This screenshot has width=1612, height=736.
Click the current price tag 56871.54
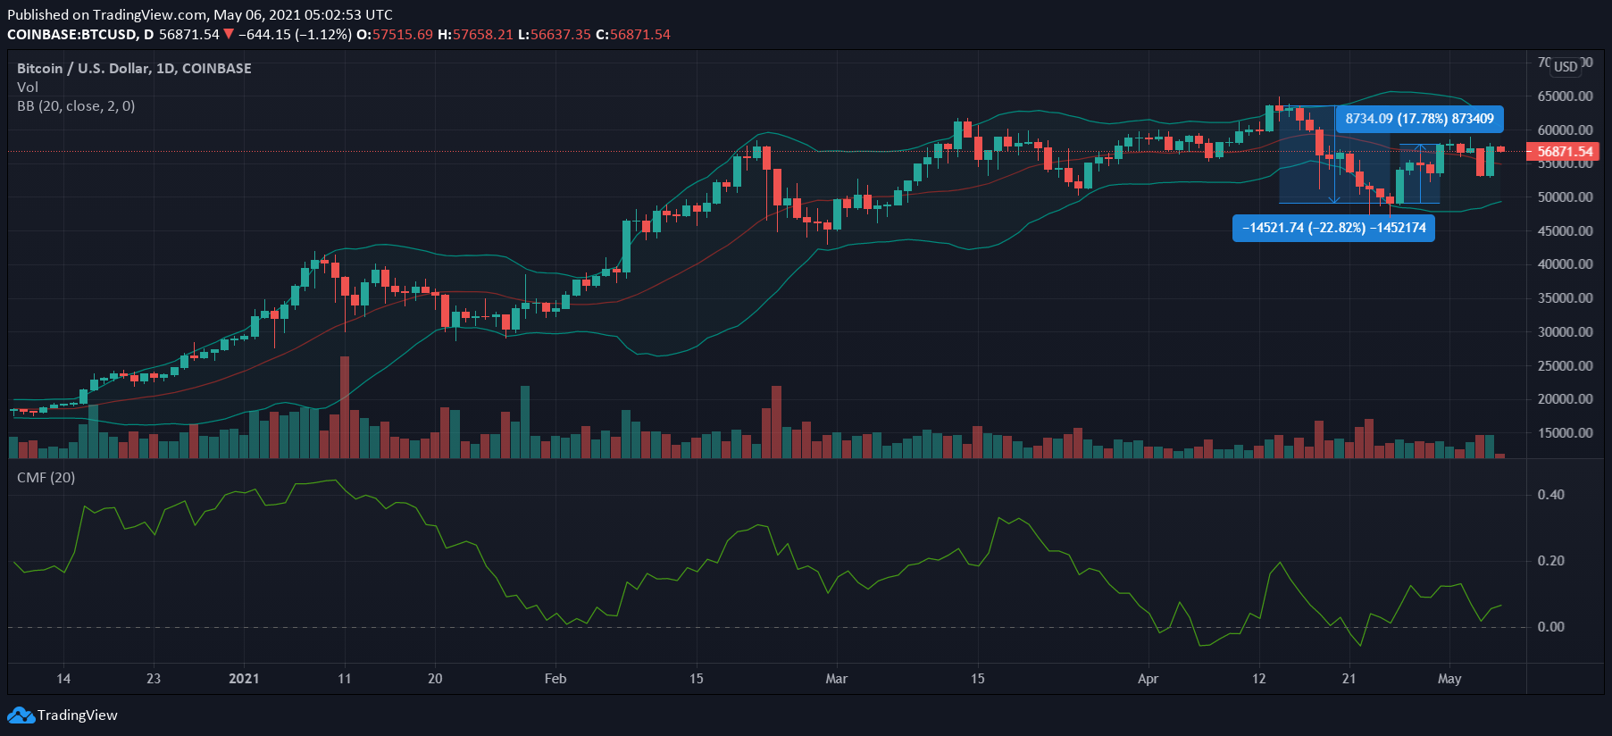pyautogui.click(x=1564, y=152)
